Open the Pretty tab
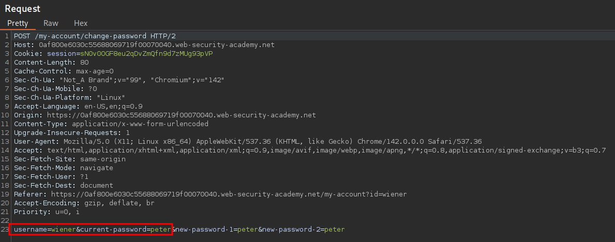 (x=18, y=23)
